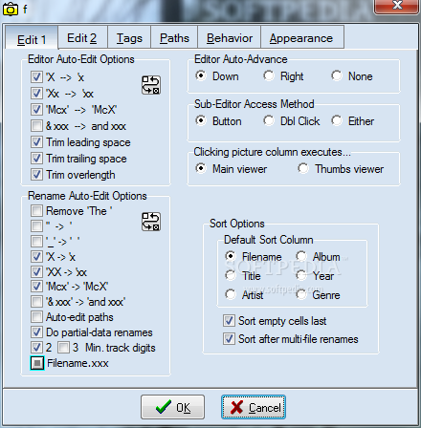Select Right auto-advance option
The height and width of the screenshot is (428, 421).
click(x=269, y=75)
